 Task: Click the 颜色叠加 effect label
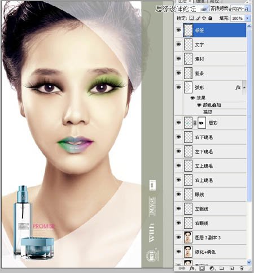(212, 105)
